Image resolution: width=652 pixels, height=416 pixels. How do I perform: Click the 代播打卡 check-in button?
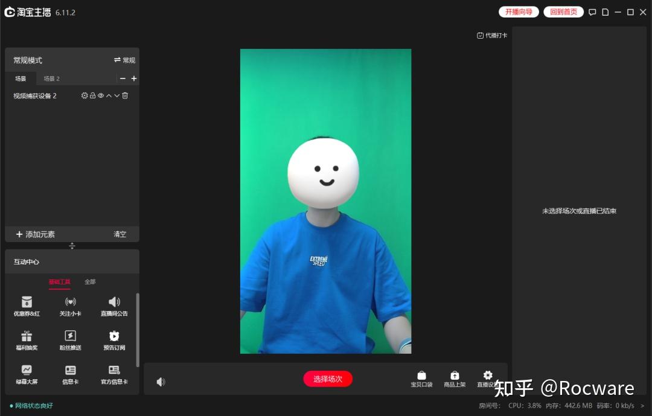[492, 36]
